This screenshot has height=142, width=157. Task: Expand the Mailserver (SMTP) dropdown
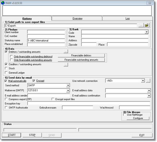68,91
